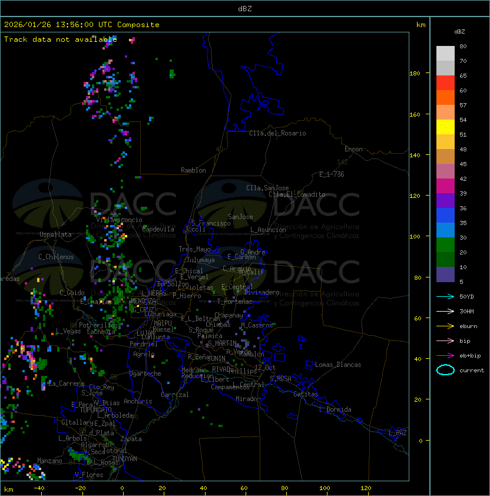Select the S_MARTIN label on map

pos(222,343)
